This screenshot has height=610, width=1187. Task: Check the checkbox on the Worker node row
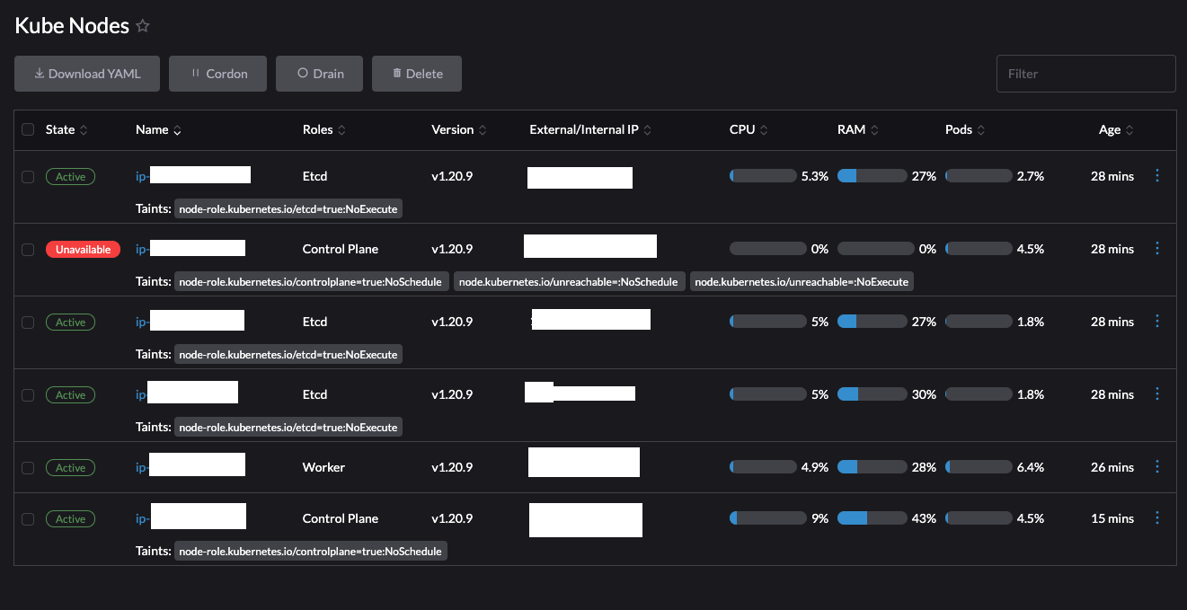(x=28, y=467)
